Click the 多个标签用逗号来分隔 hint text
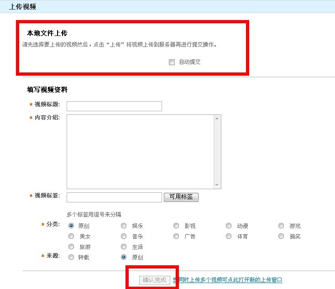 point(94,215)
